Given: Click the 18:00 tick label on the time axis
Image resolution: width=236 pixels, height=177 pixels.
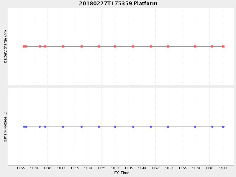Looking at the screenshot, I should click(34, 168).
